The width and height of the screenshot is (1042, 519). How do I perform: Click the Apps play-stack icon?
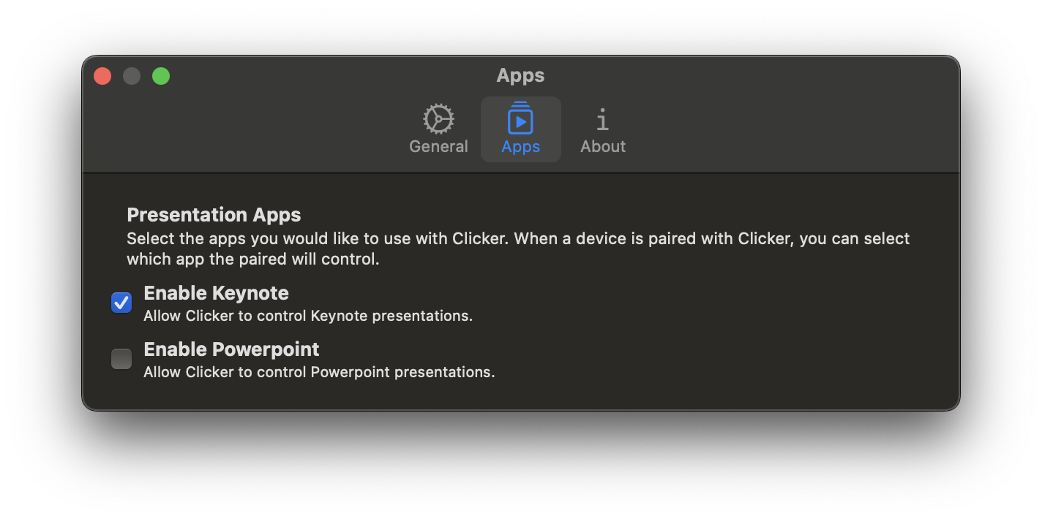pyautogui.click(x=520, y=118)
